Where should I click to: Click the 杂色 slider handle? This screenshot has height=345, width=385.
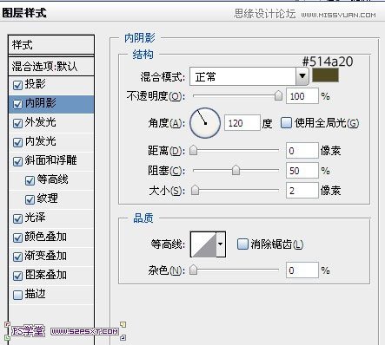193,270
